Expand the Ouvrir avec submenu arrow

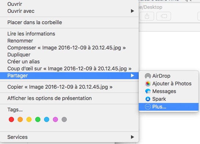[x=132, y=11]
